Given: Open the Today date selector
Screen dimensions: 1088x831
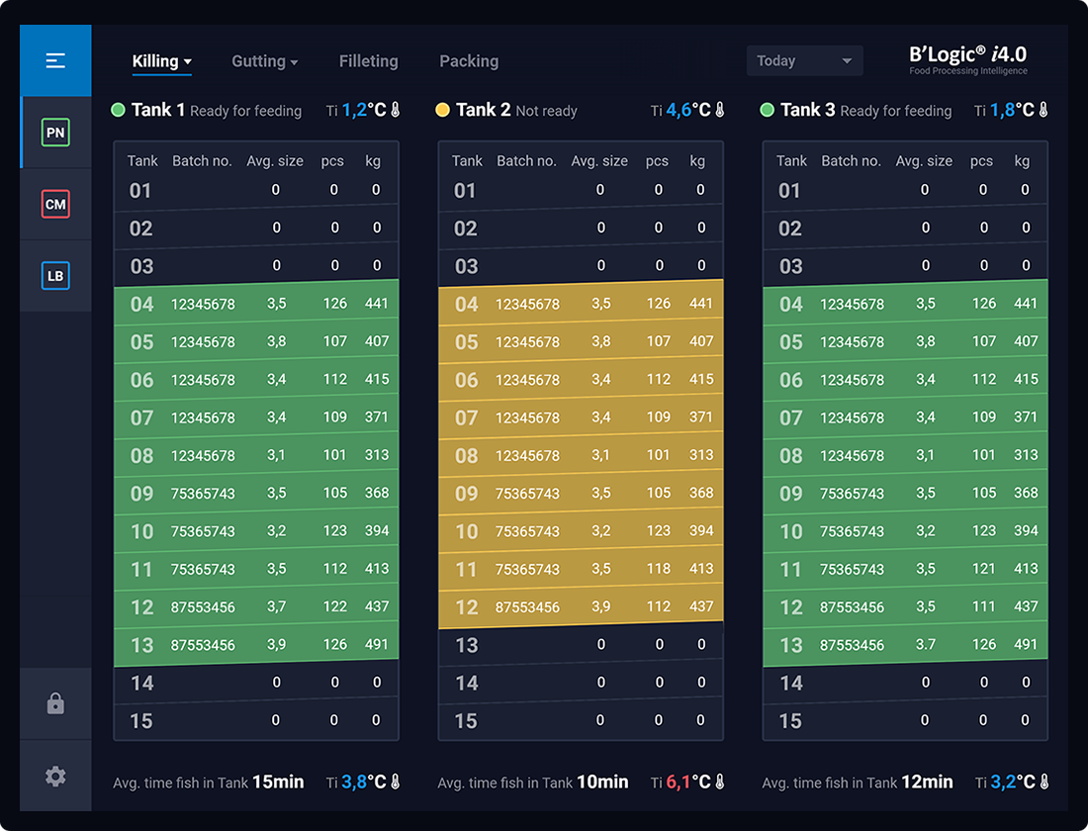Looking at the screenshot, I should [x=804, y=60].
